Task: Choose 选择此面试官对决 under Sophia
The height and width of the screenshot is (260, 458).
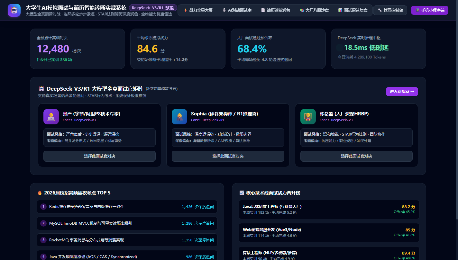Action: (x=228, y=156)
